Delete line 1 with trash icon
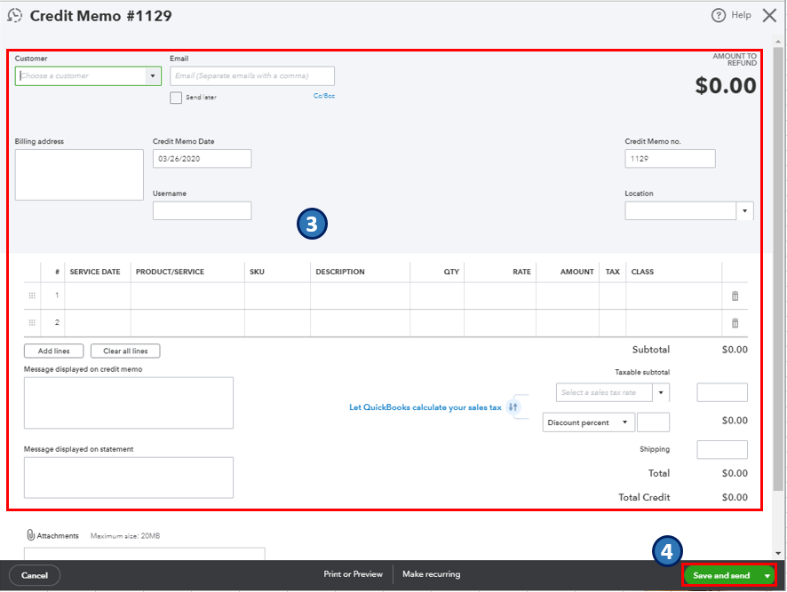 [x=735, y=296]
